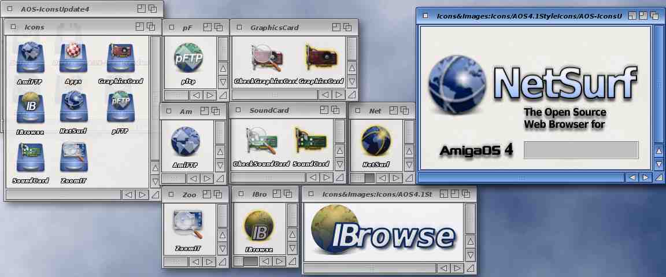Select the pftp globe icon in pF window

point(188,63)
